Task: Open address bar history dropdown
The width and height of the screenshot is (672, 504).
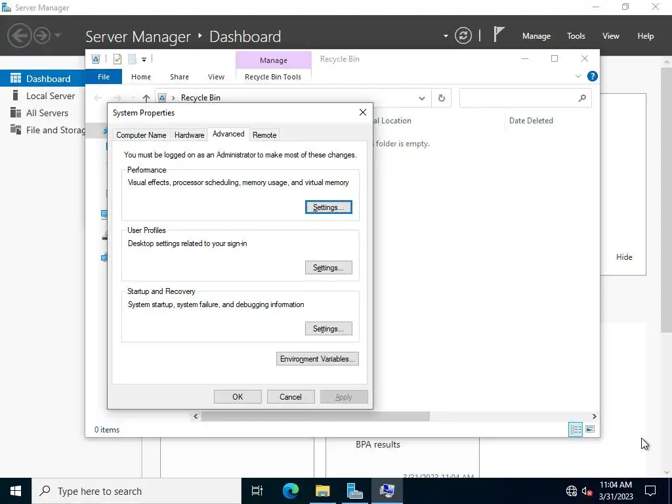Action: click(422, 98)
